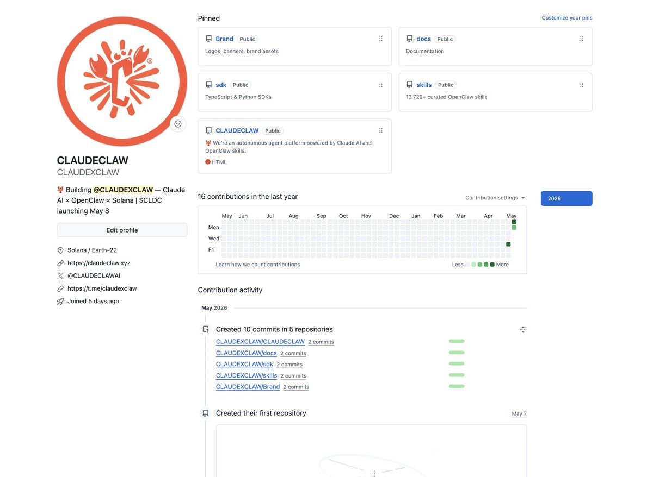
Task: Open the sdk repository link
Action: pyautogui.click(x=221, y=85)
